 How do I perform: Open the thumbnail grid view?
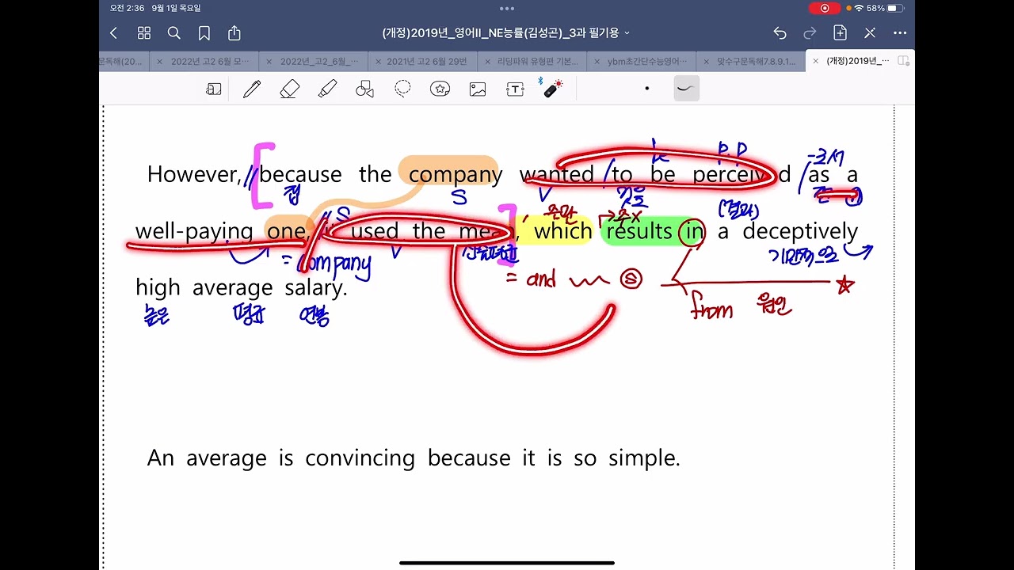click(143, 33)
